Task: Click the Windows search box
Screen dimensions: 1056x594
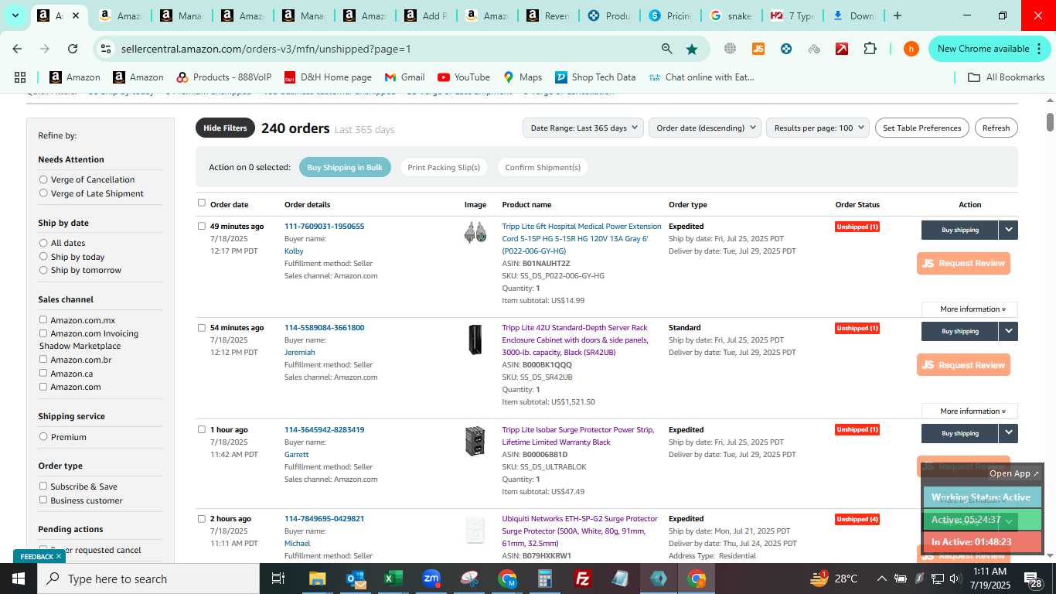Action: click(148, 579)
